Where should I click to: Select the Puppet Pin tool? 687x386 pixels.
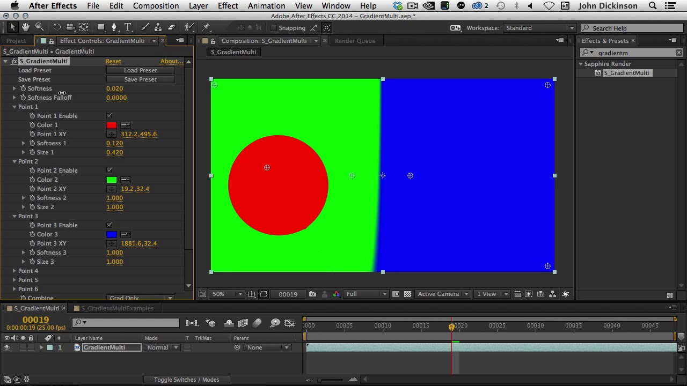207,27
